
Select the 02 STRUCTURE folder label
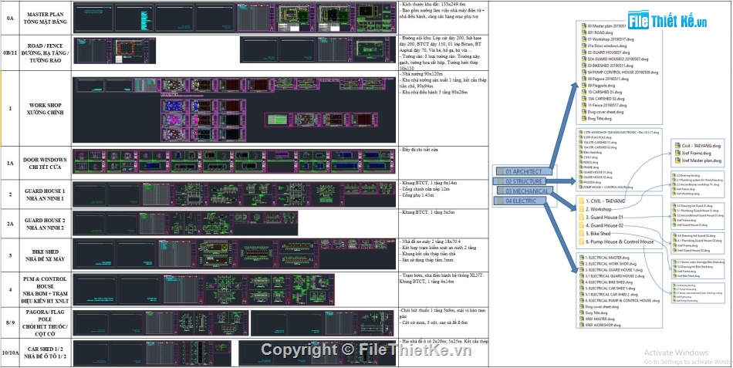[x=518, y=181]
